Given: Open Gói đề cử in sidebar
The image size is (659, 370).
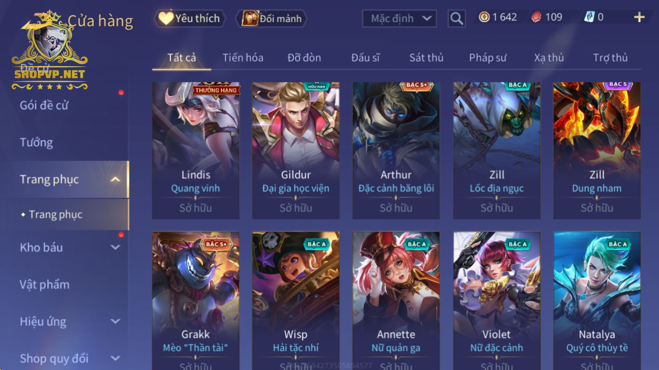Looking at the screenshot, I should click(x=44, y=105).
